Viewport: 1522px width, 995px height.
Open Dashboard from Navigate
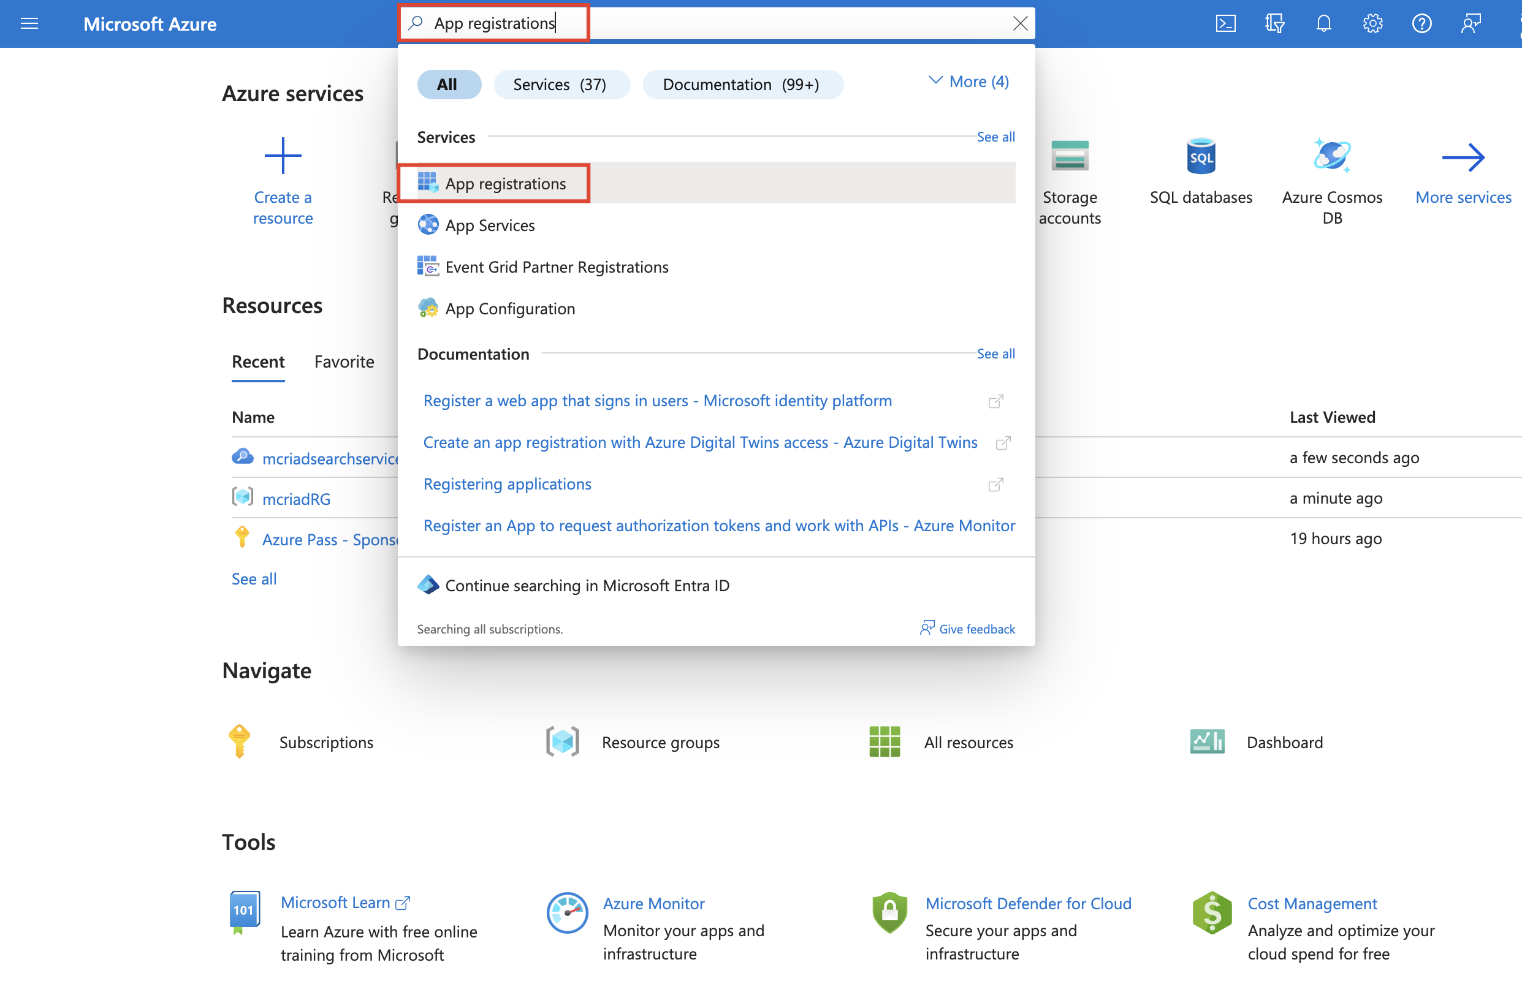point(1285,743)
